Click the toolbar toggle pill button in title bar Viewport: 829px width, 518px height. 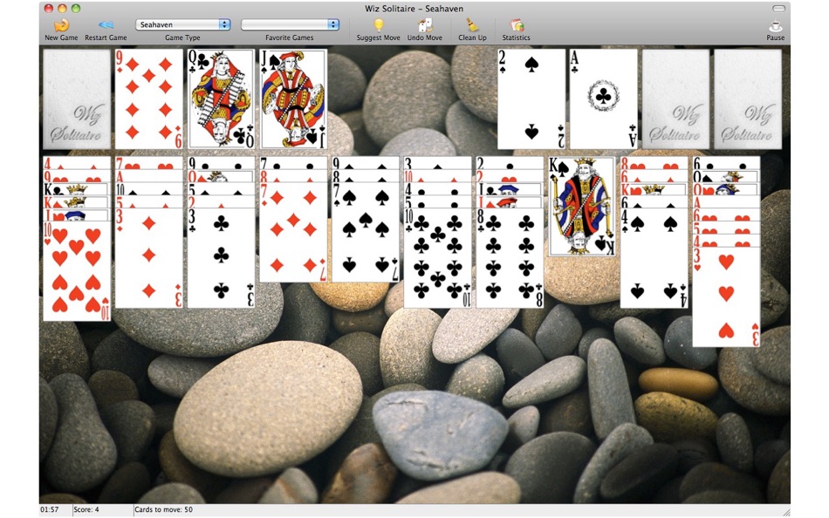(x=778, y=9)
